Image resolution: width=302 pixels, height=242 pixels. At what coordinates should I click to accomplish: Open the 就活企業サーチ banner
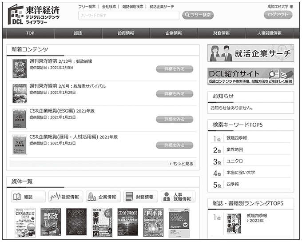click(x=250, y=53)
